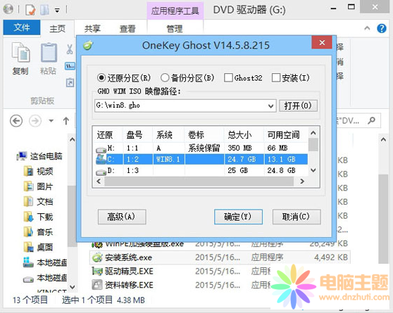
Task: Click the 系统保留 volume label cell
Action: [204, 148]
